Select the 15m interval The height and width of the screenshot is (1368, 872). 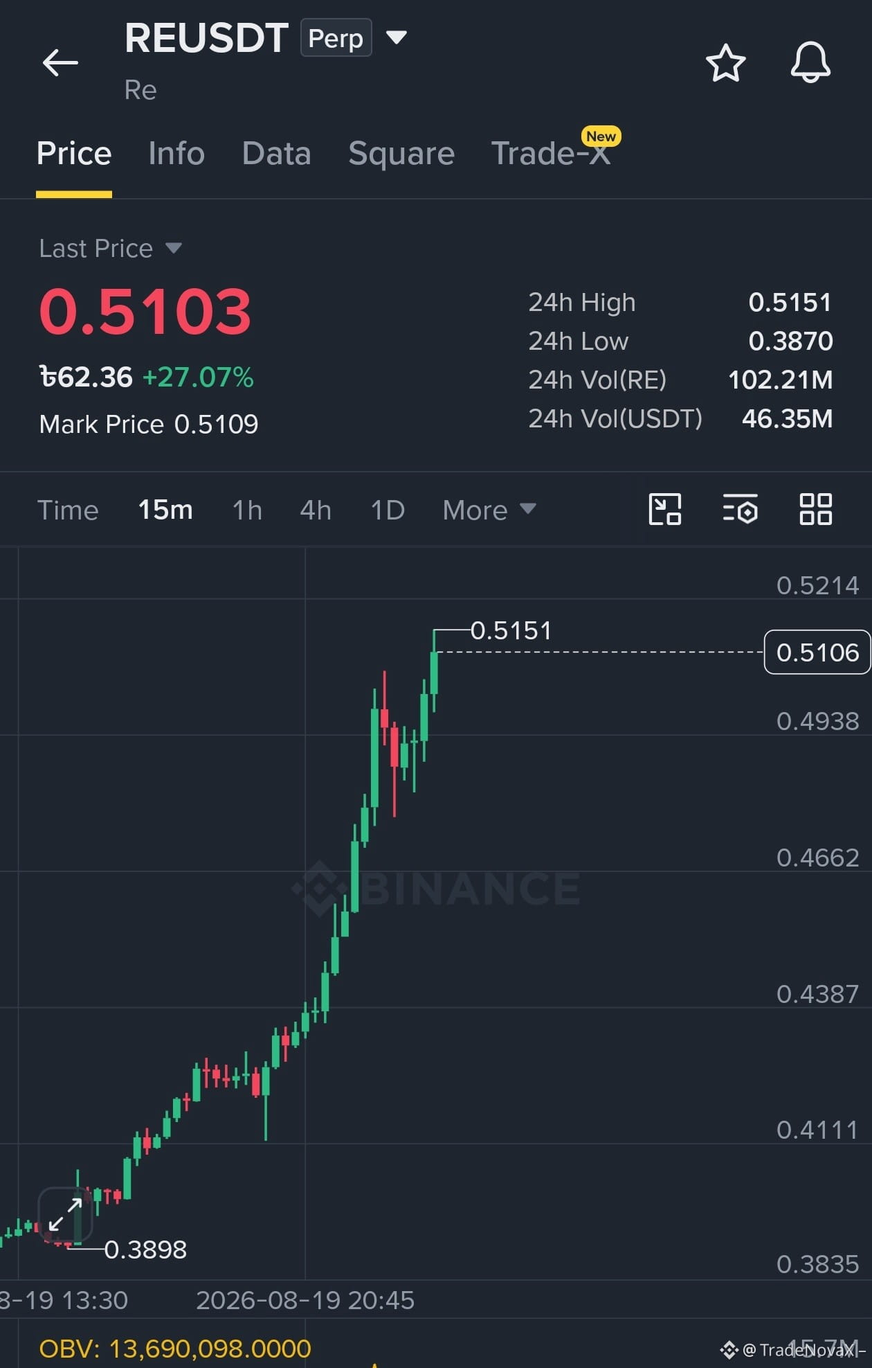tap(165, 510)
